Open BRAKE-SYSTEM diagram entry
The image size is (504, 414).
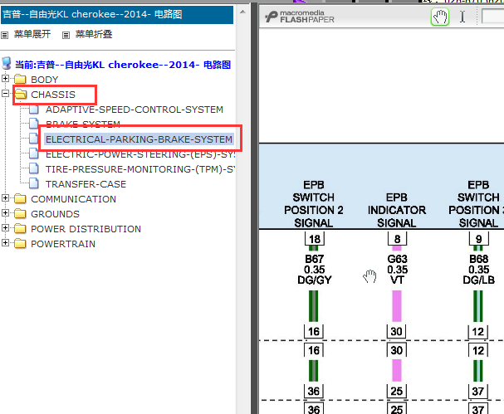coord(83,124)
